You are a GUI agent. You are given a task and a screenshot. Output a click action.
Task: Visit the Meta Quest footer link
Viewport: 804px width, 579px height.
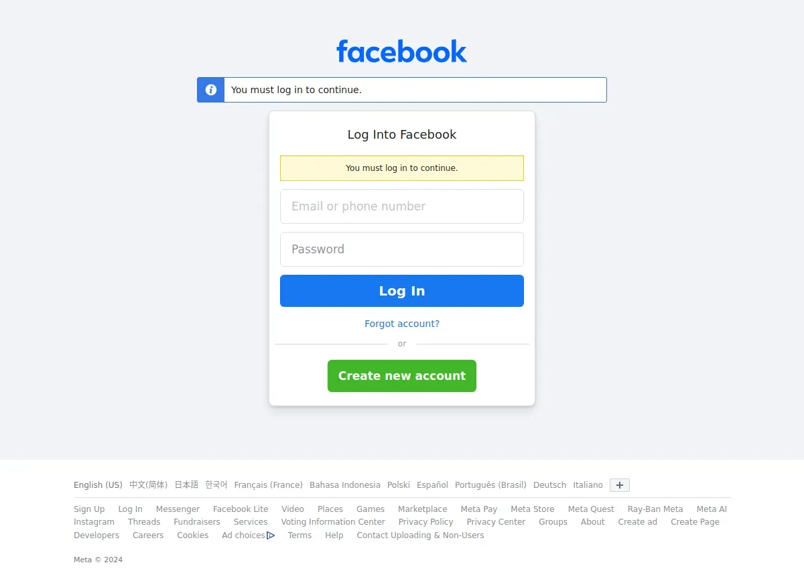(x=591, y=509)
